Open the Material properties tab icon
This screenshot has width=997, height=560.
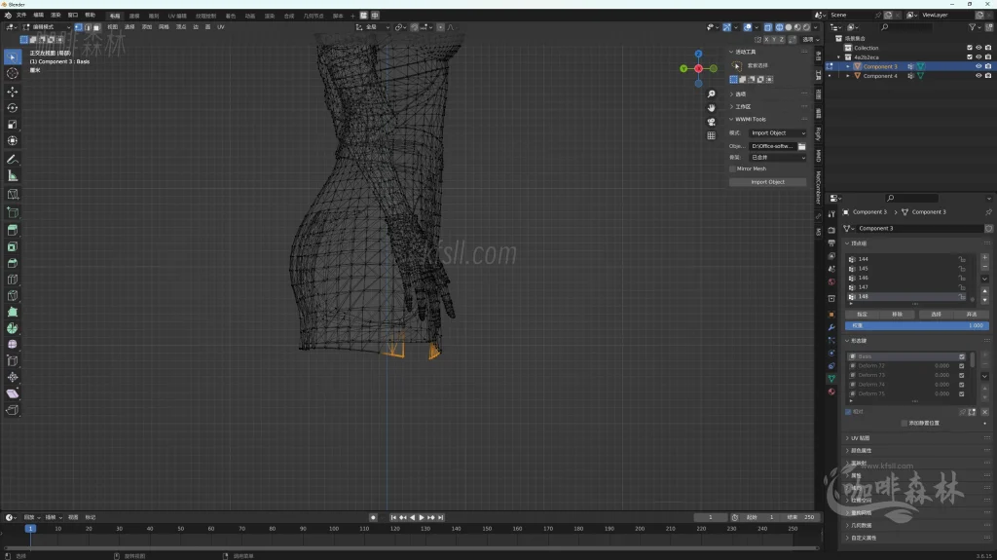pyautogui.click(x=831, y=392)
